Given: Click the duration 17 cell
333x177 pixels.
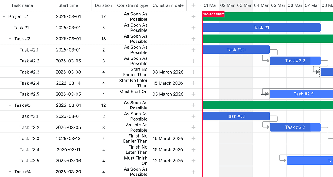Looking at the screenshot, I should (104, 17).
